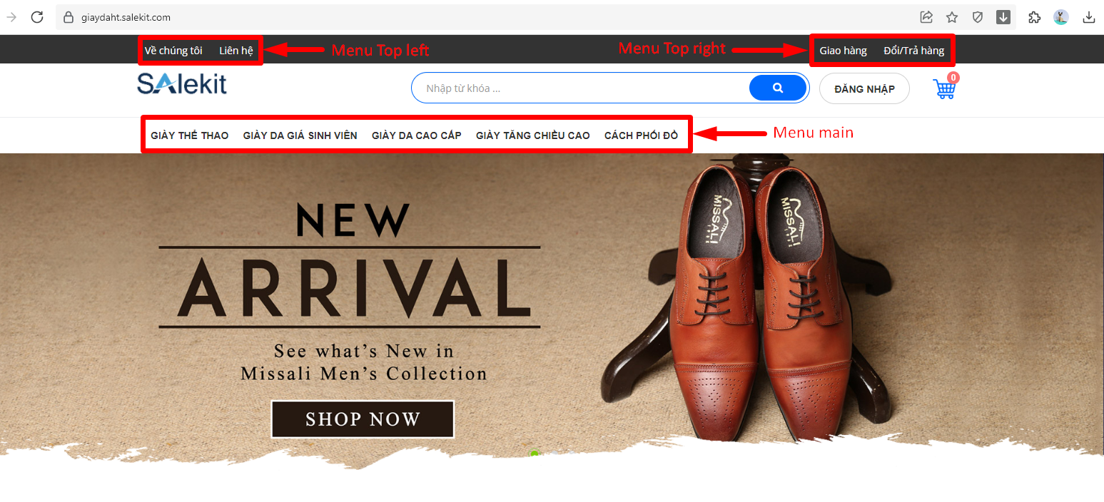Image resolution: width=1104 pixels, height=502 pixels.
Task: Click the browser forward arrow
Action: click(11, 17)
